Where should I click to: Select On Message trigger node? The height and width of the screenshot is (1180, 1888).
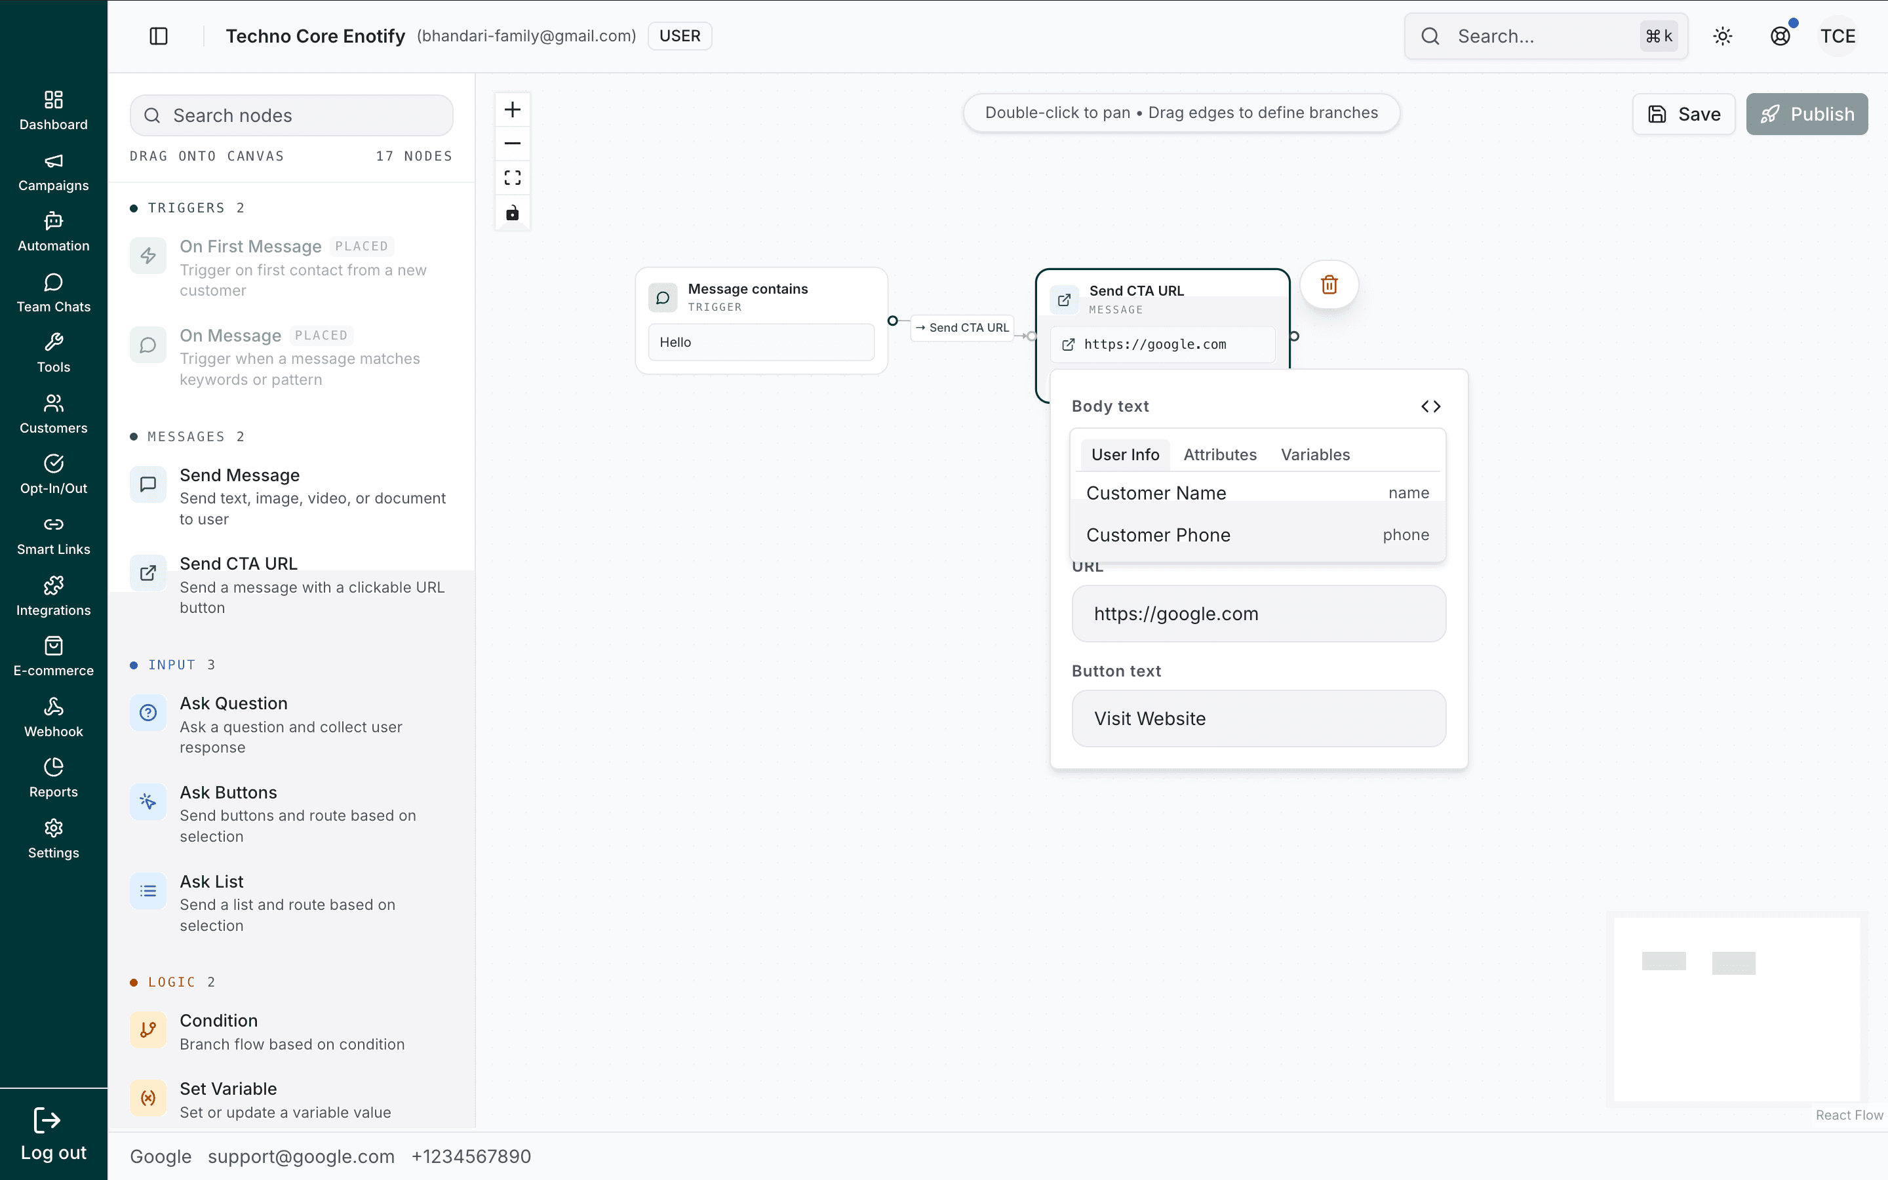pos(291,357)
